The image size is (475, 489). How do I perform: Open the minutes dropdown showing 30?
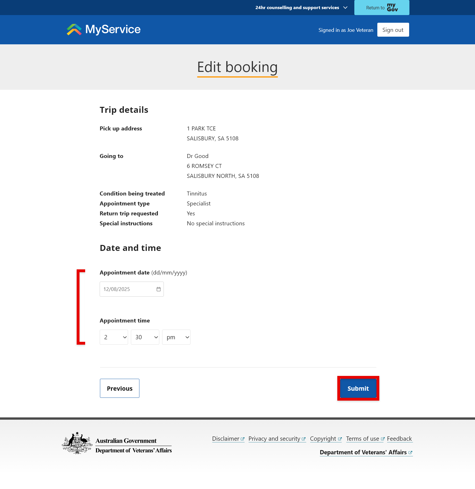[x=145, y=337]
